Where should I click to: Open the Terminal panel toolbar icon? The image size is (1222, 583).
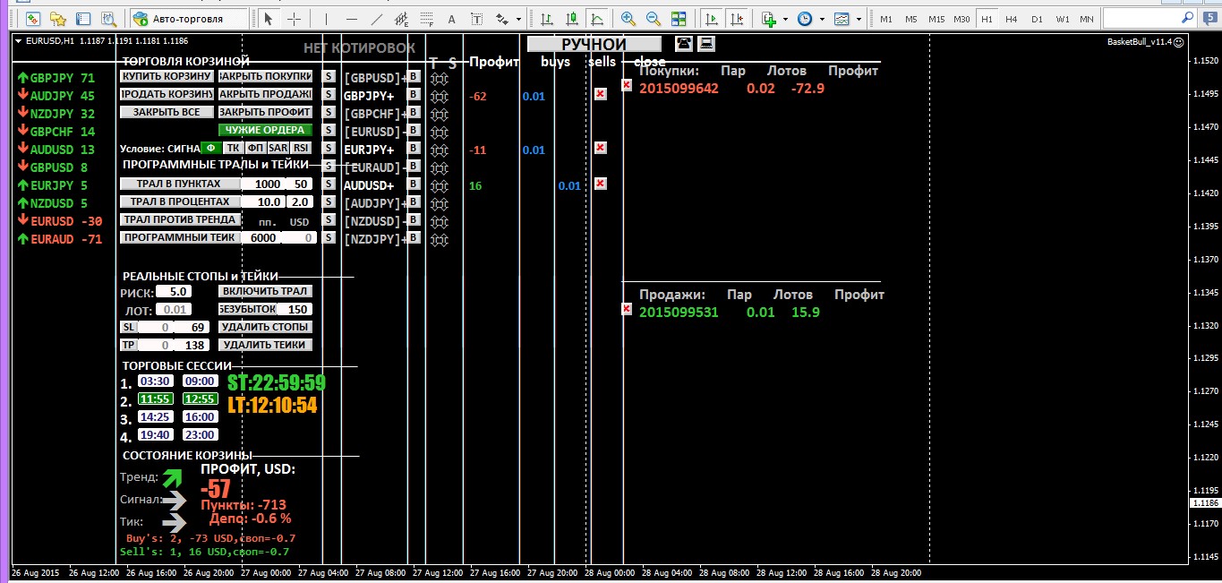(x=83, y=18)
